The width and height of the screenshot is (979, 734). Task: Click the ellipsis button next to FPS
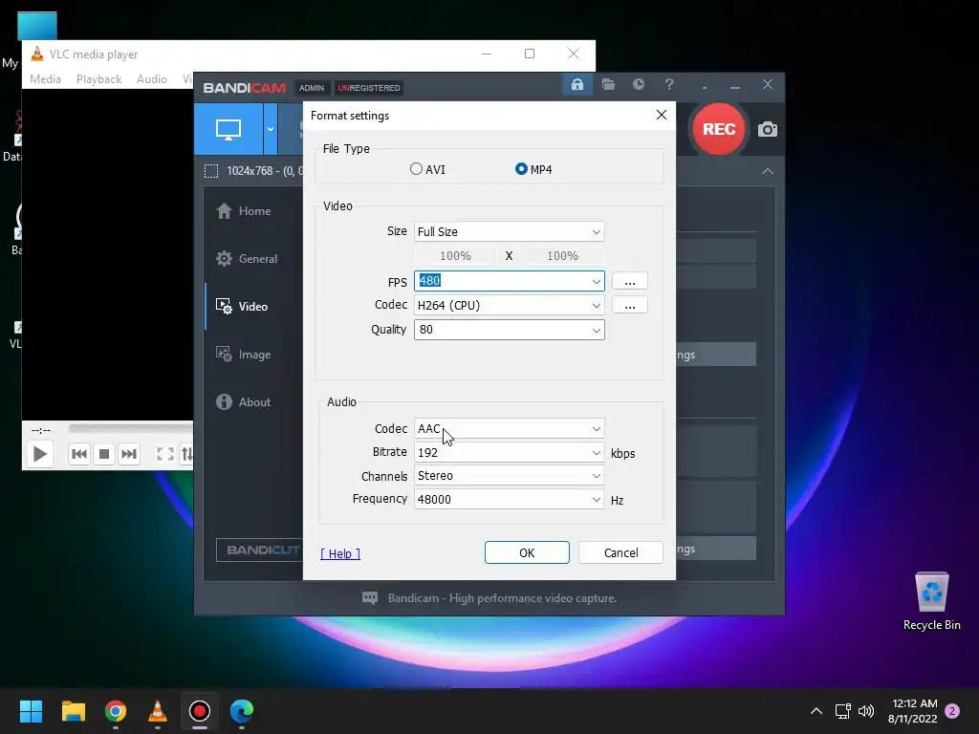(x=629, y=281)
